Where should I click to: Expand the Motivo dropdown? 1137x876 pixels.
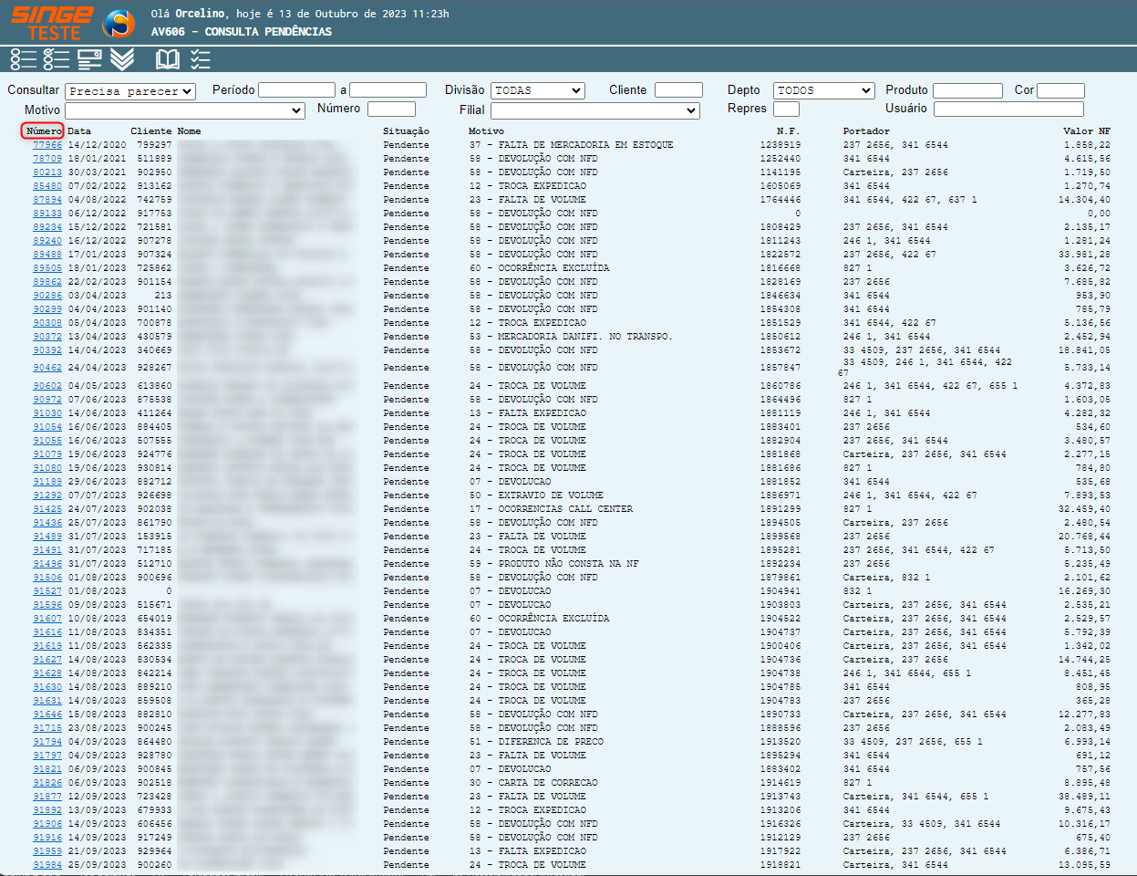pyautogui.click(x=185, y=110)
